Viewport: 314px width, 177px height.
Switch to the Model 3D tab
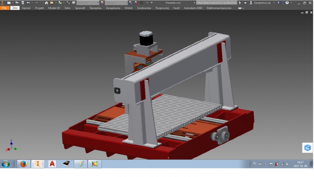coord(54,8)
